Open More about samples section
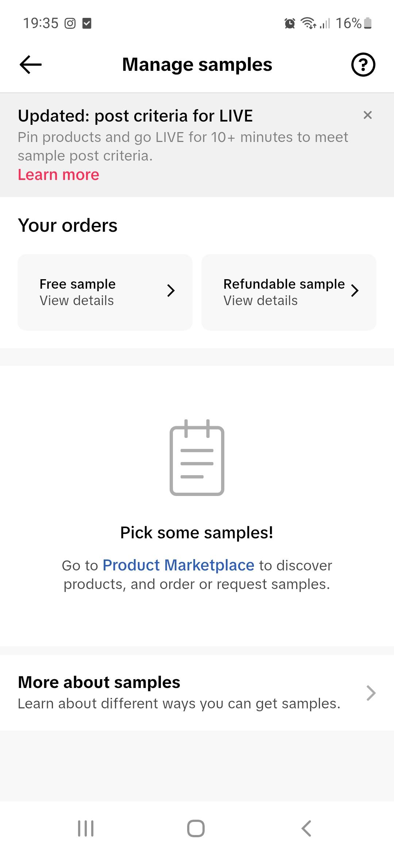The width and height of the screenshot is (394, 854). (x=197, y=693)
